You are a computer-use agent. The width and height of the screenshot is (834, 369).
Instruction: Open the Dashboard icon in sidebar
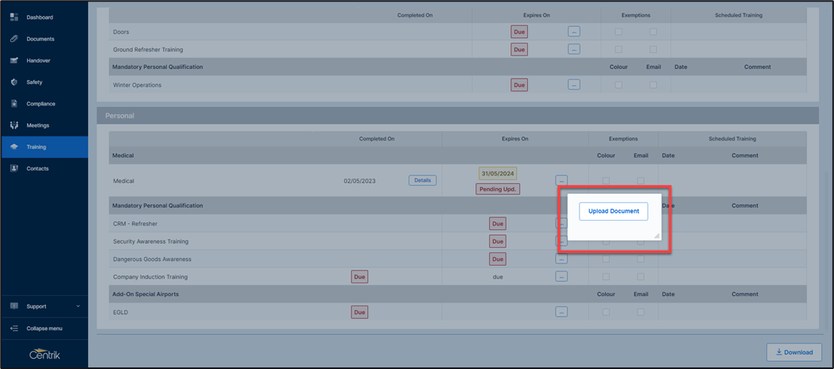tap(14, 17)
